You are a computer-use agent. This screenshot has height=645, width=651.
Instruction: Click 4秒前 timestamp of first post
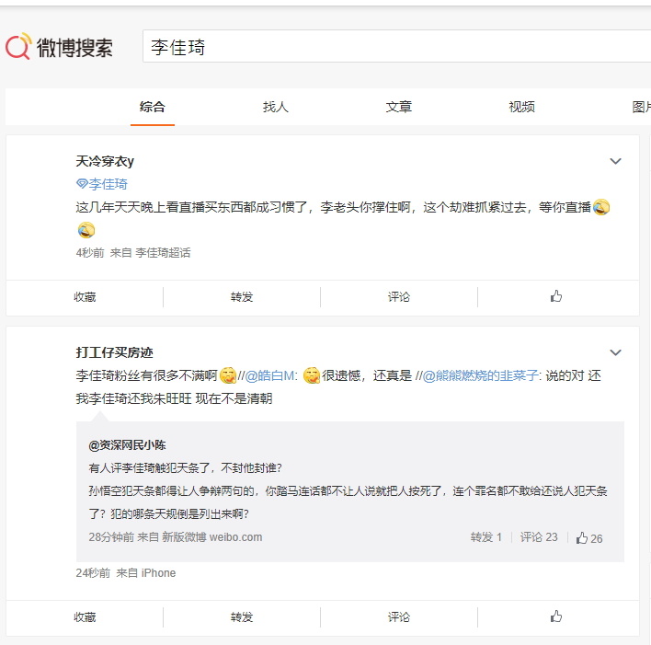(90, 253)
